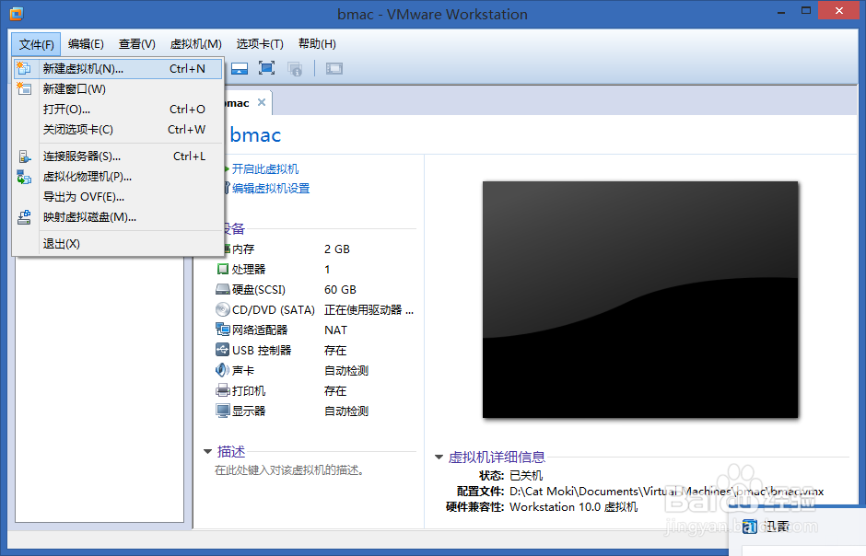866x556 pixels.
Task: Click the map virtual disk icon
Action: tap(24, 217)
